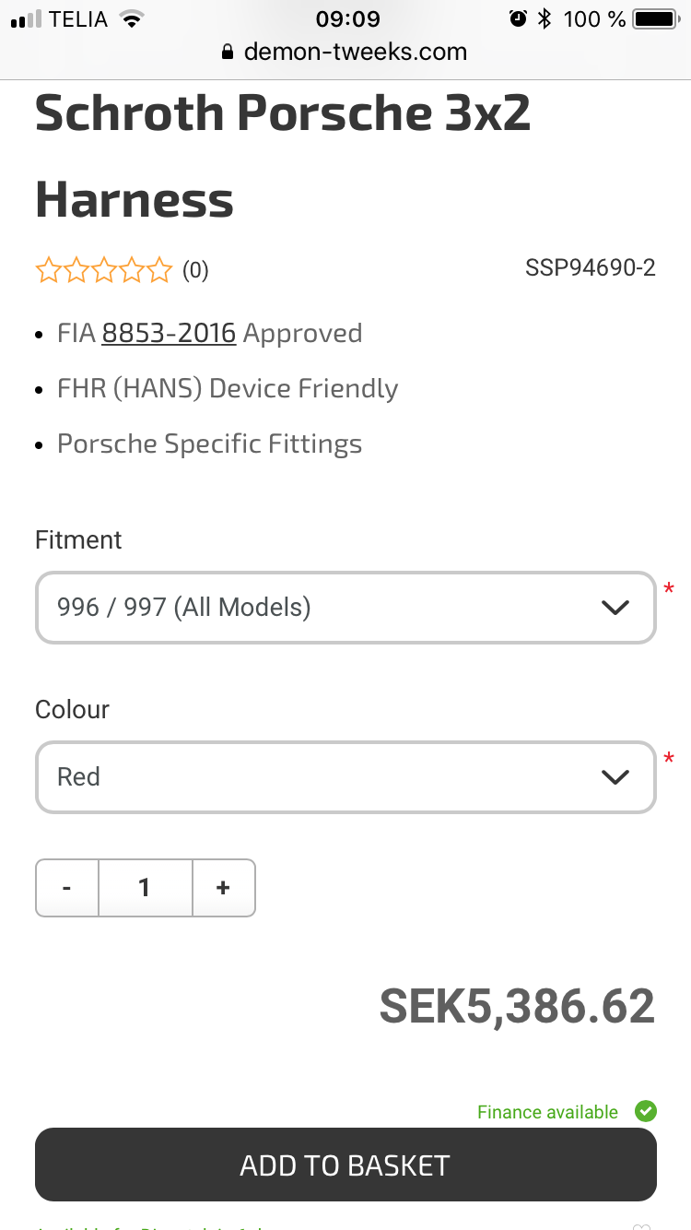The image size is (691, 1230).
Task: Click the ADD TO BASKET button
Action: click(345, 1165)
